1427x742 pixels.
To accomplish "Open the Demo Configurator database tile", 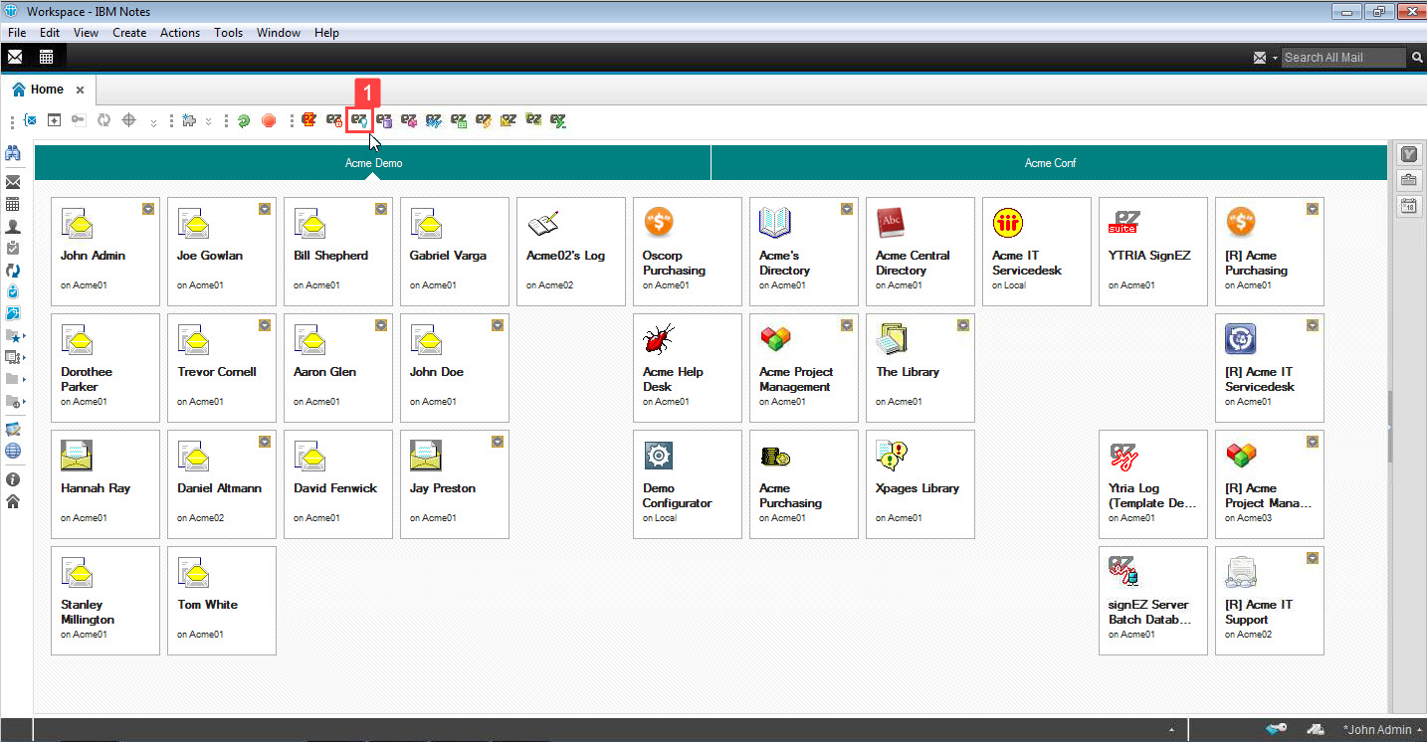I will coord(687,484).
